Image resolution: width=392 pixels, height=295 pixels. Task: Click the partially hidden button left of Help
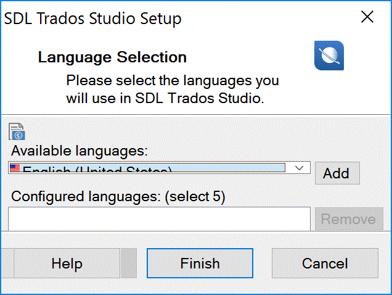point(7,263)
